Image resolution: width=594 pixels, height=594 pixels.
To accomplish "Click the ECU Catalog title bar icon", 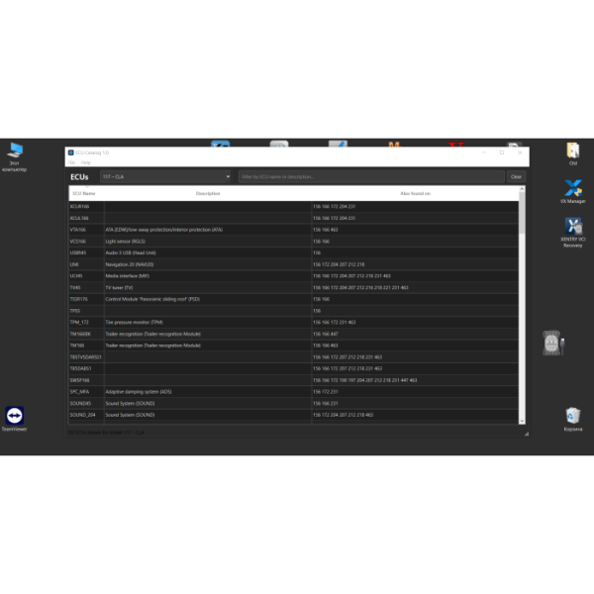I will point(70,152).
